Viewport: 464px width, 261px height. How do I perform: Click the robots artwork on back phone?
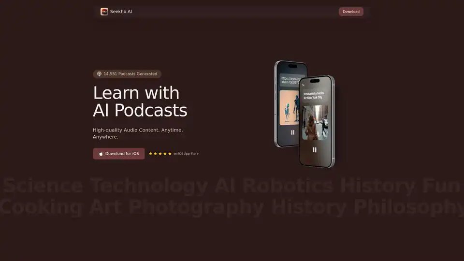click(x=289, y=107)
